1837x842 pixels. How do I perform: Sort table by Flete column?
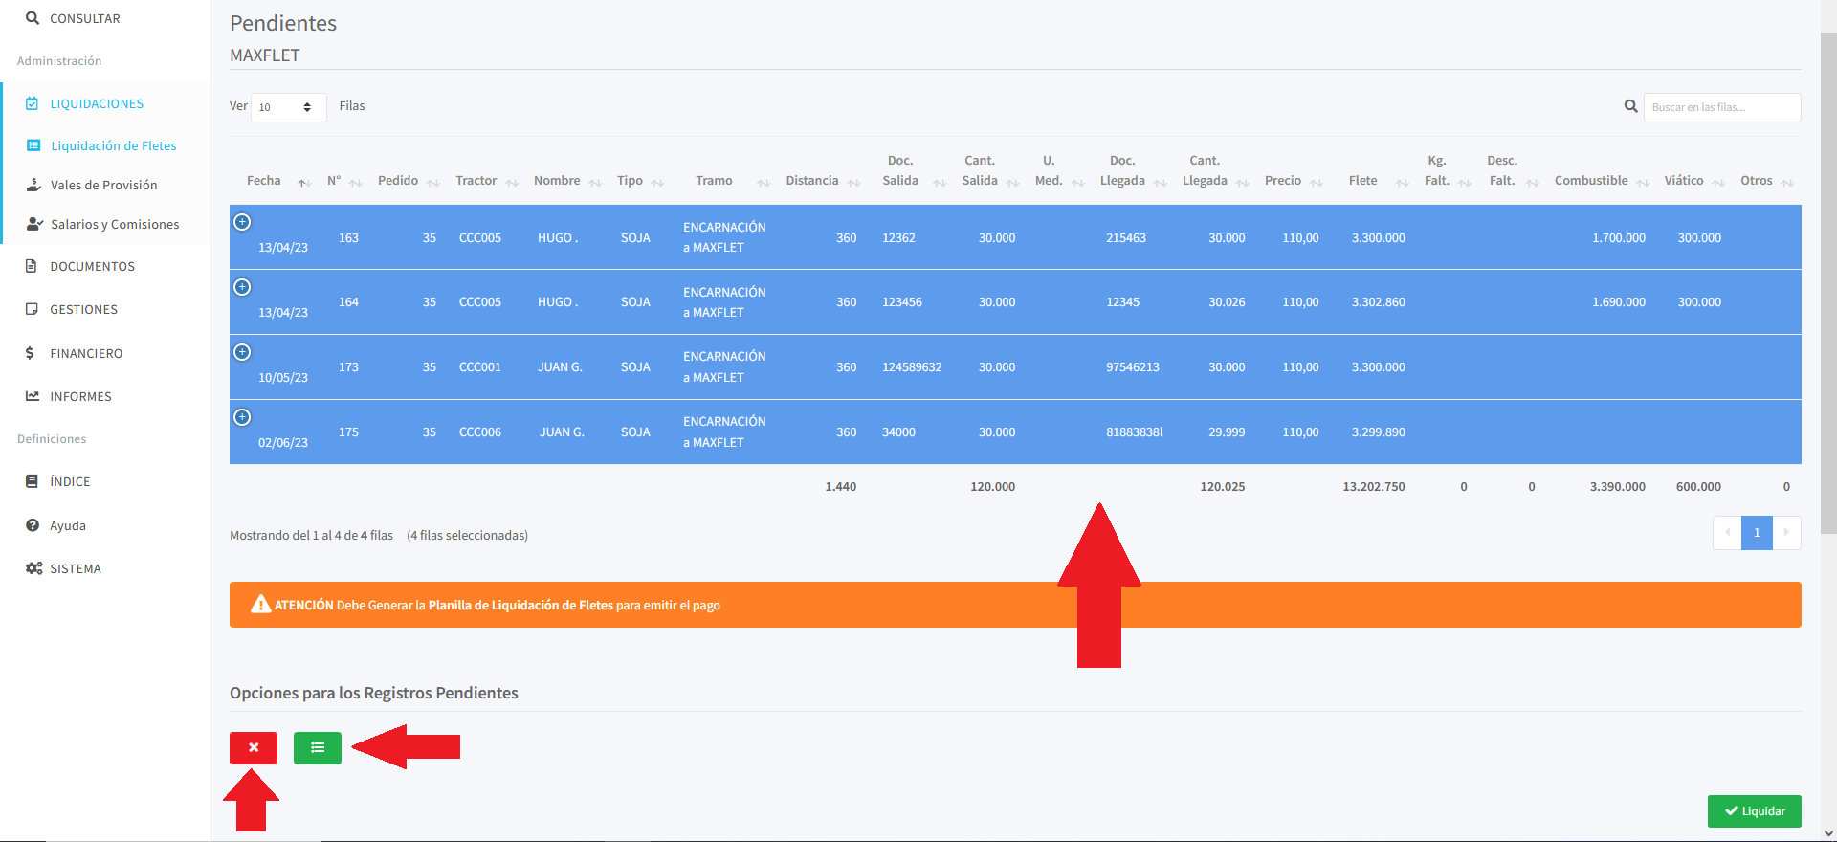pos(1402,182)
